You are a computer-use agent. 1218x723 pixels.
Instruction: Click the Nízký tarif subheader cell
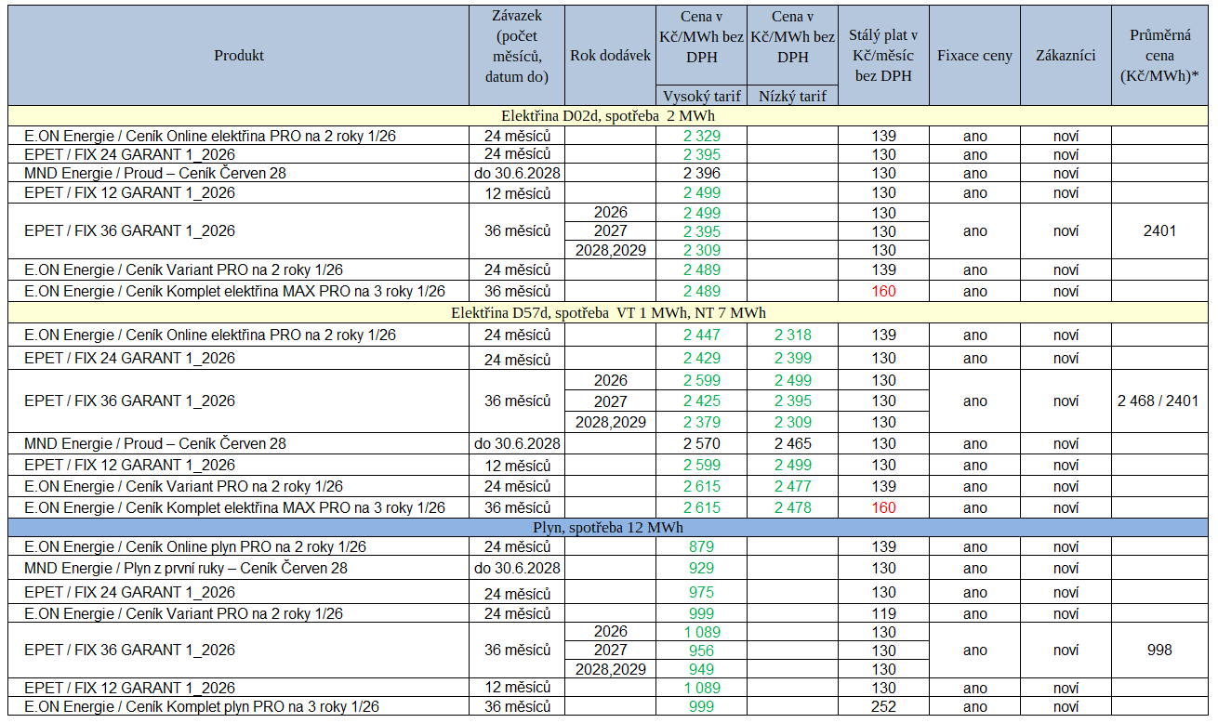tap(792, 96)
